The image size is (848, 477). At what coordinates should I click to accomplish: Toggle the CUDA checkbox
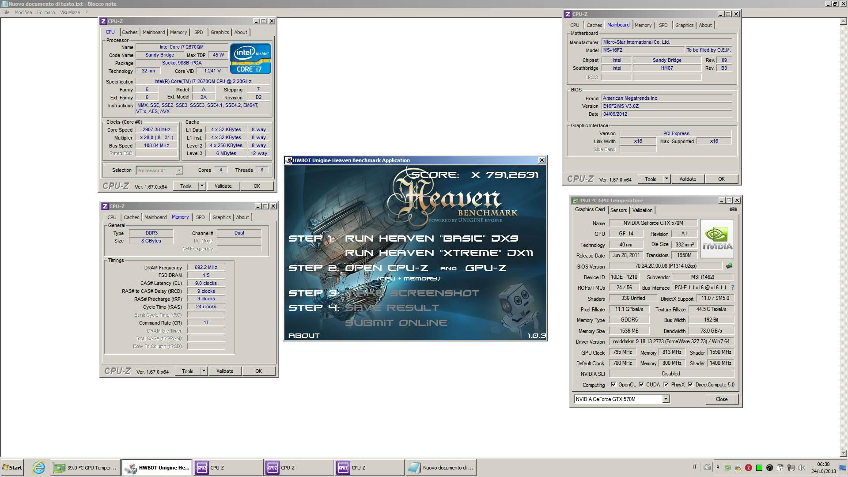coord(641,385)
